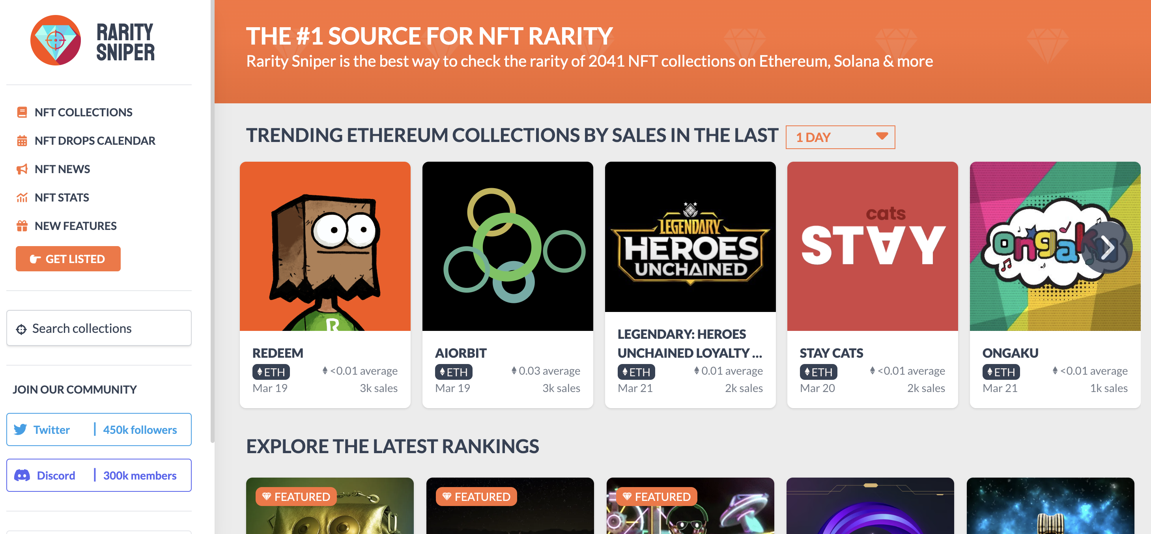
Task: Click '2k sales' on Legendary Heroes card
Action: click(x=744, y=388)
